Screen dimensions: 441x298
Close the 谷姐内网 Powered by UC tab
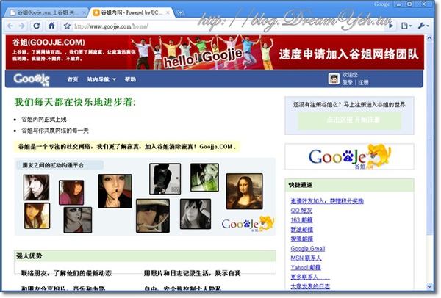point(168,12)
